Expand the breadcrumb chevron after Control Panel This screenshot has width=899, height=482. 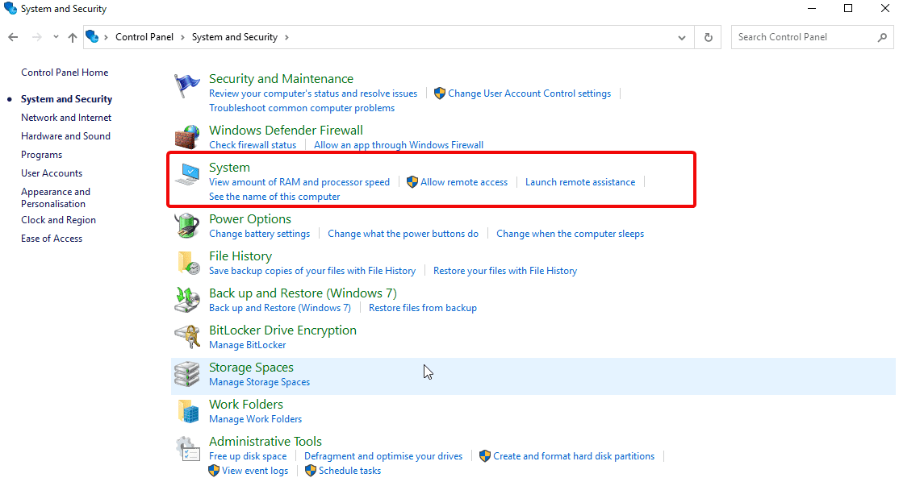click(x=183, y=37)
